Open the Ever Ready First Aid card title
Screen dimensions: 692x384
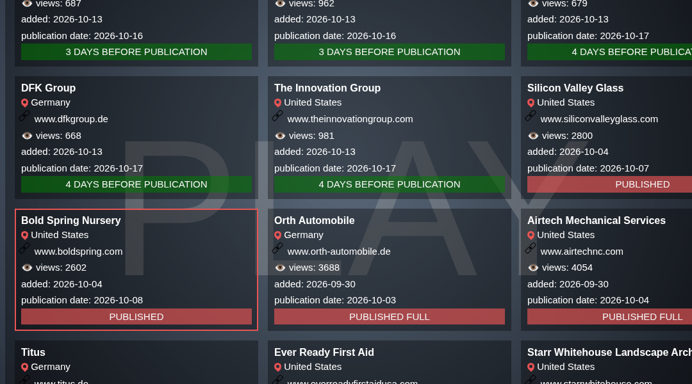pos(324,352)
